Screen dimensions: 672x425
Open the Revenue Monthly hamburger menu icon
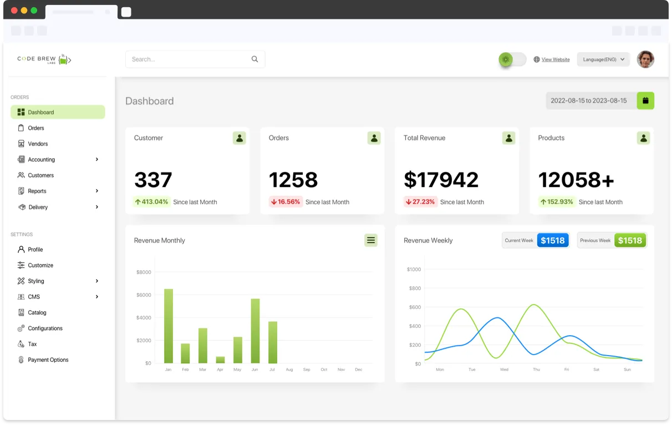(371, 240)
